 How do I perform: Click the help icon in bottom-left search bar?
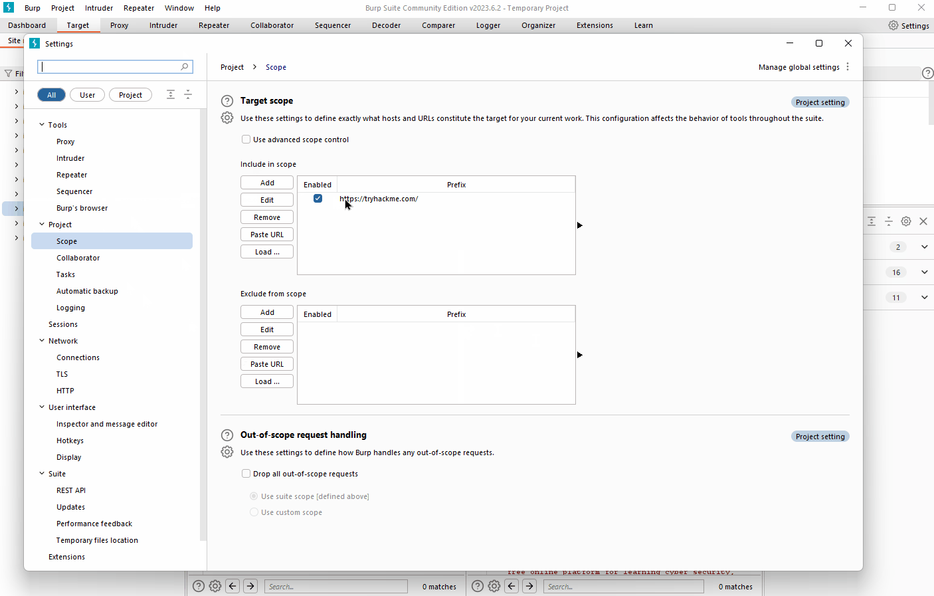click(x=199, y=586)
